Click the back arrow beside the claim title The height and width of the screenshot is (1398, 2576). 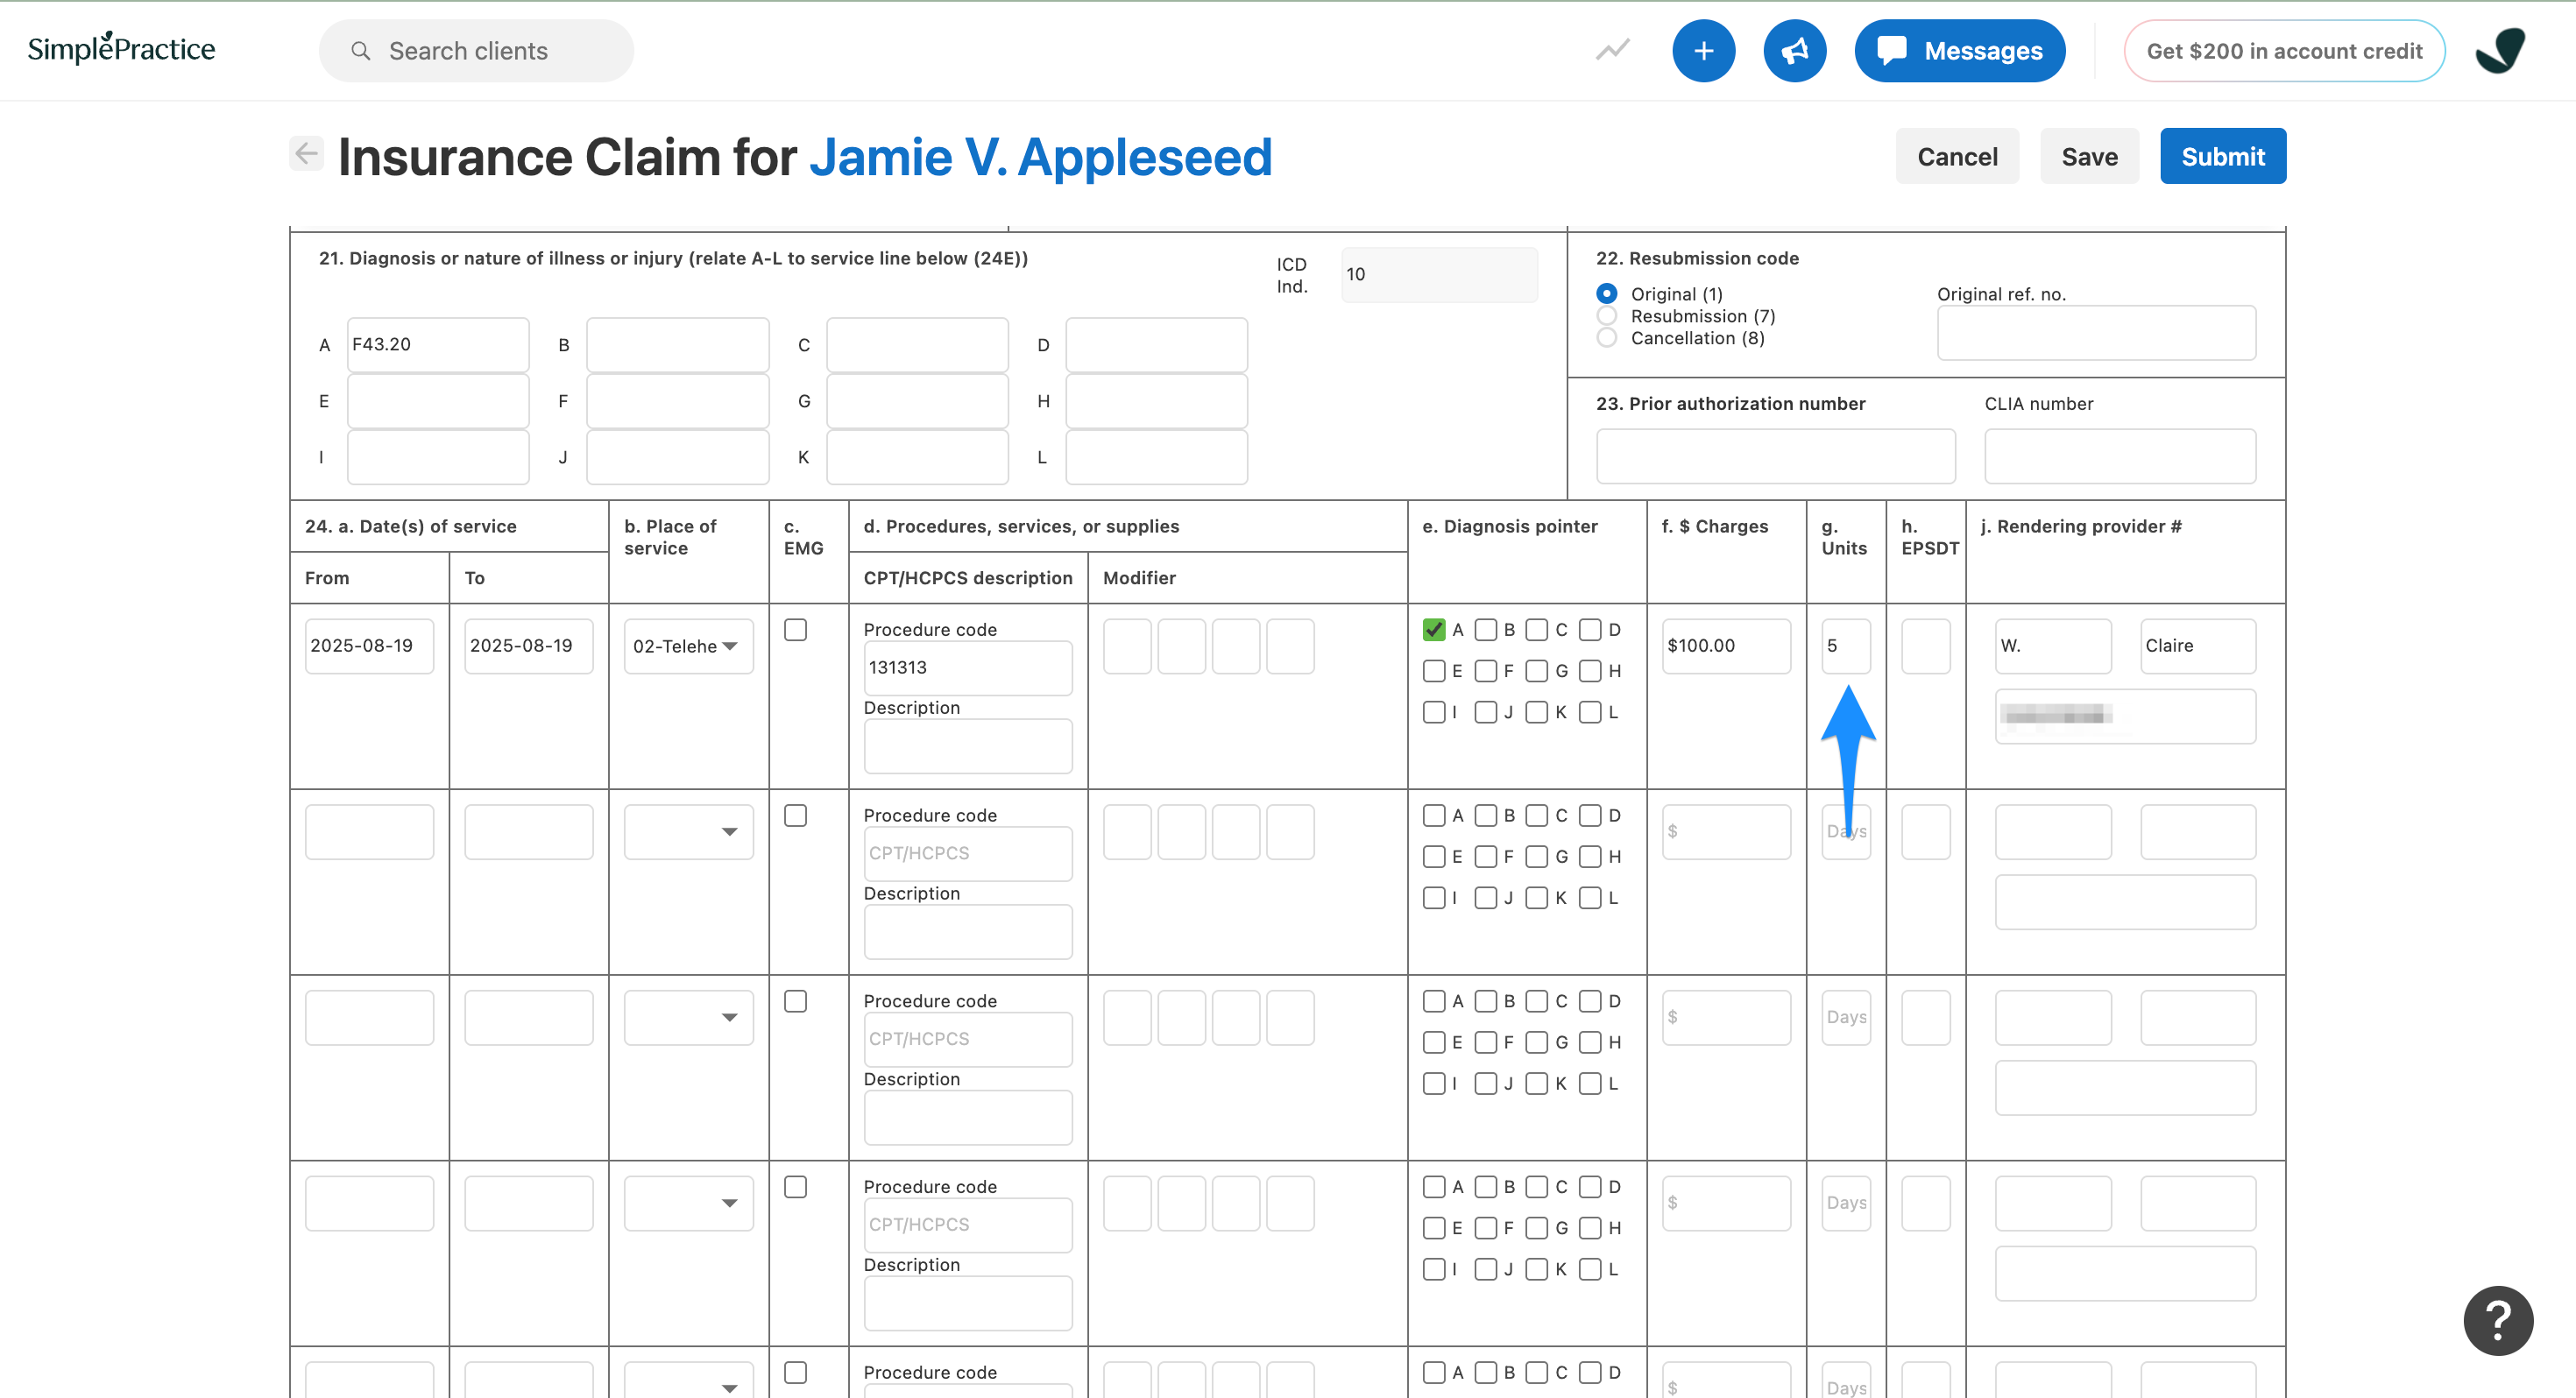tap(306, 154)
